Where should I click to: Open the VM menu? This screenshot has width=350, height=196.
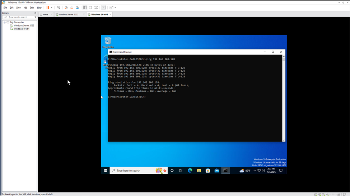[25, 8]
